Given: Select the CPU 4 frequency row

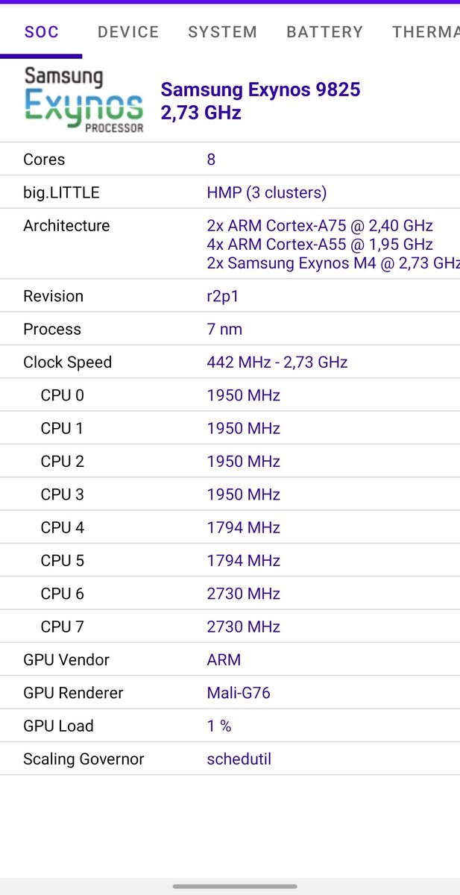Looking at the screenshot, I should click(230, 527).
